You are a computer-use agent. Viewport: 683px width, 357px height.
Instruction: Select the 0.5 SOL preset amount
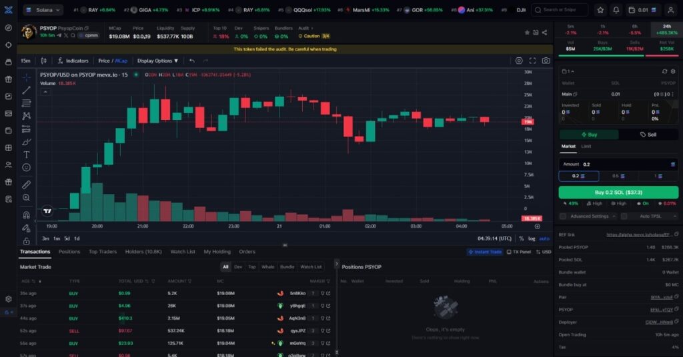click(x=618, y=176)
